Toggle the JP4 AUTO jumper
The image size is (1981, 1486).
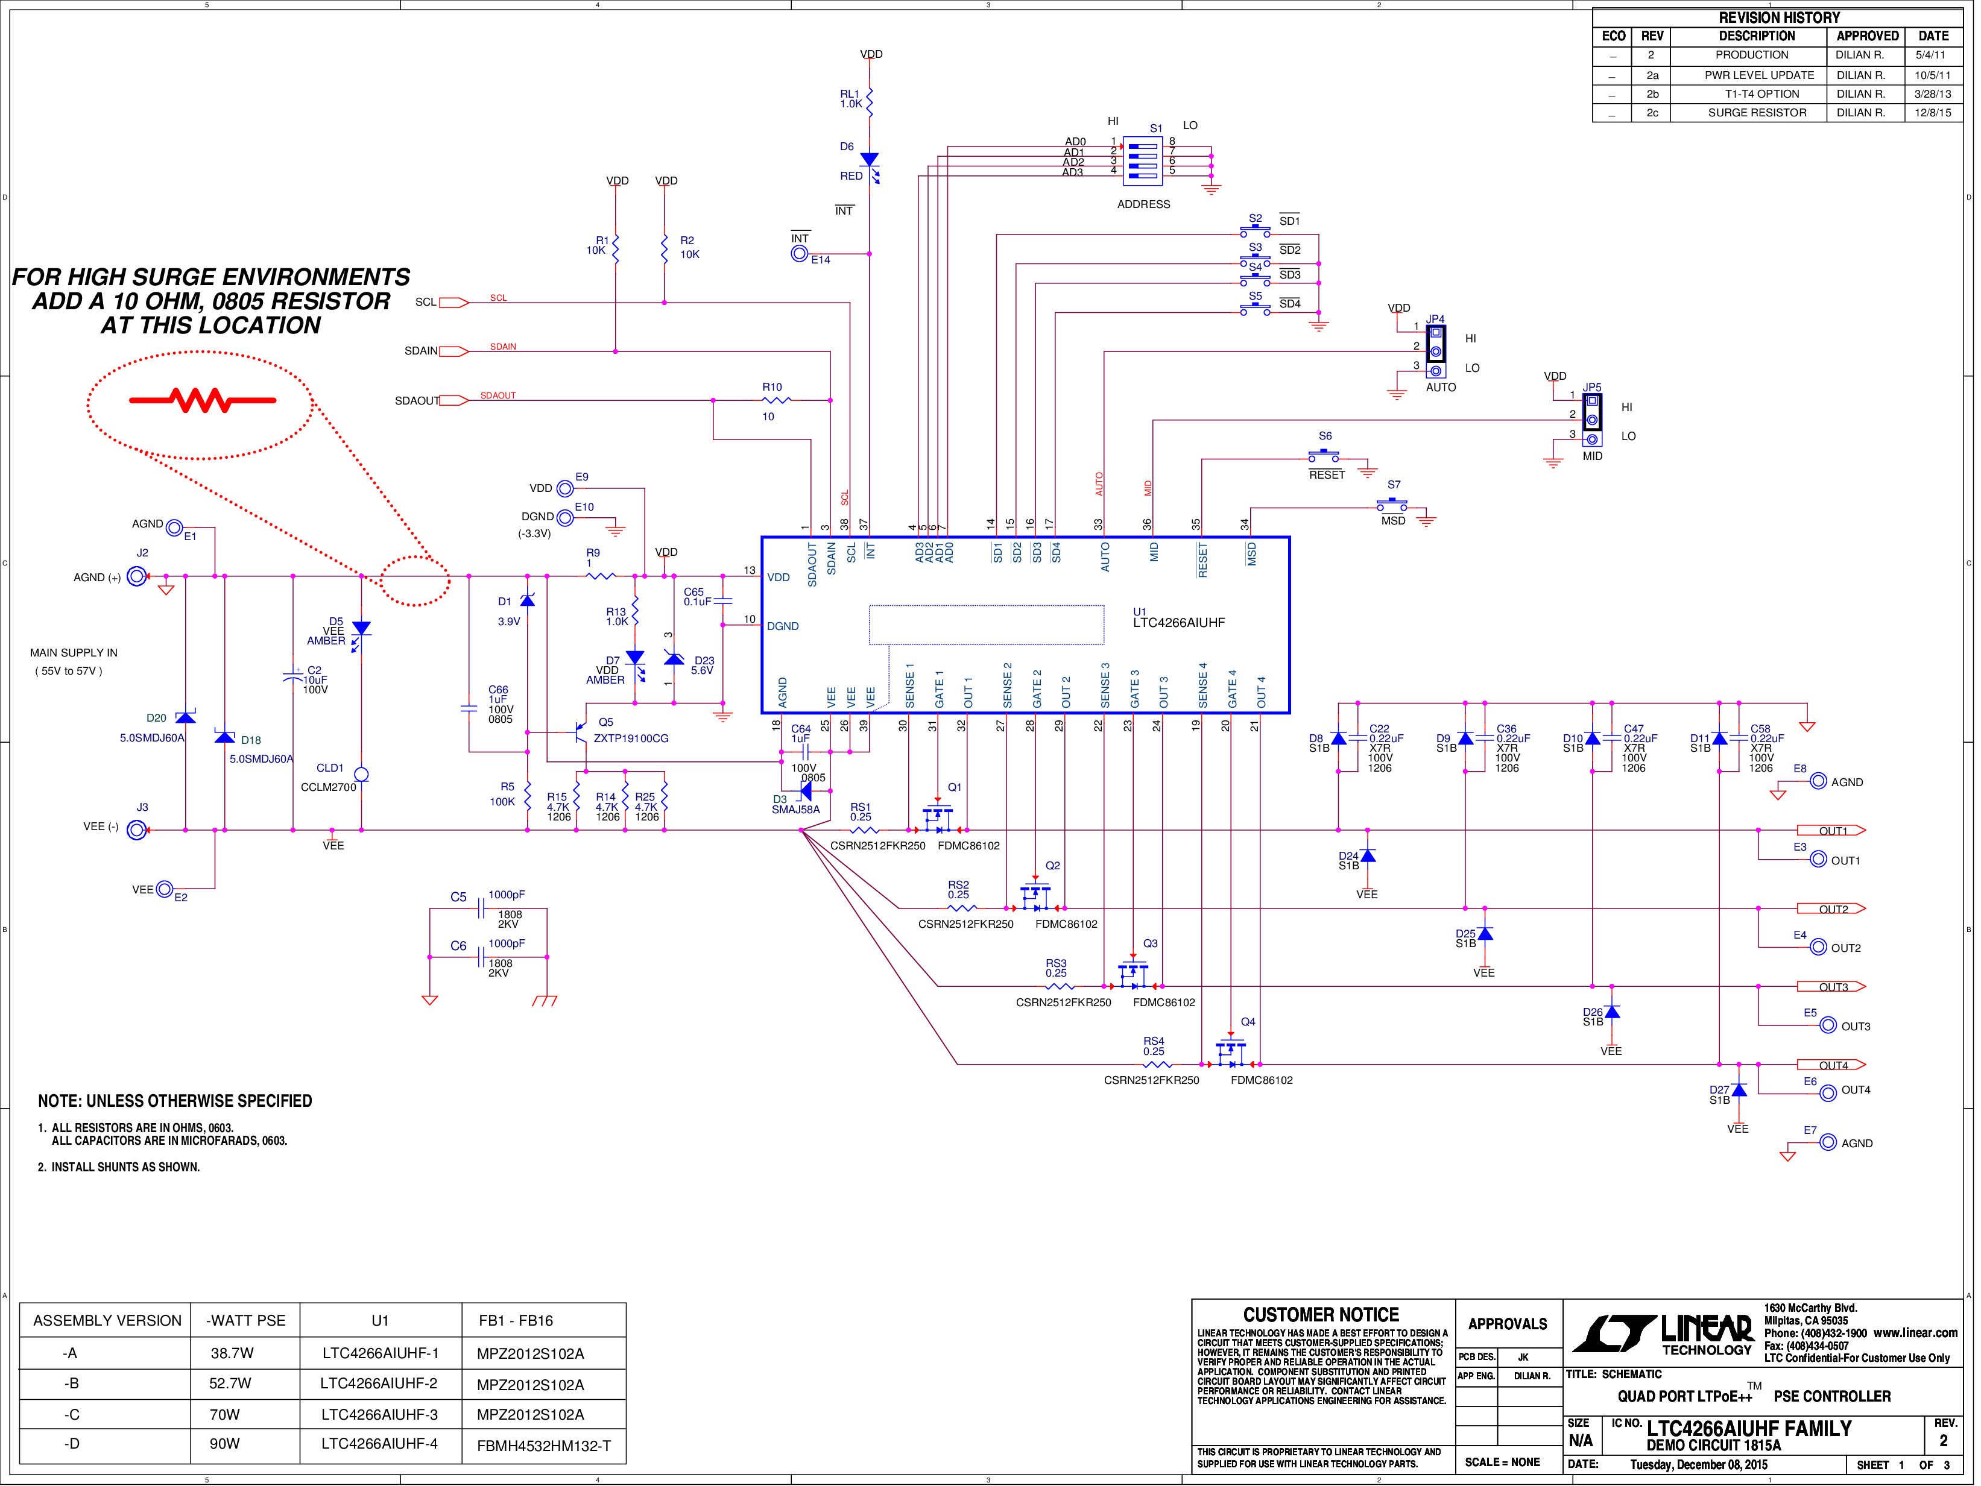[x=1436, y=351]
